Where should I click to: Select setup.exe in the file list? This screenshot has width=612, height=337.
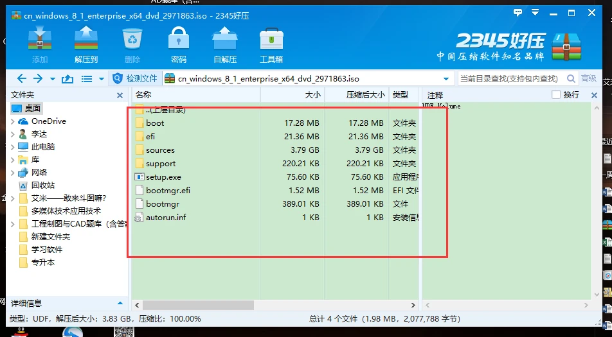[163, 177]
